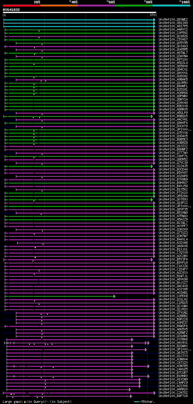Select label UniRef100_A1V2W9

[173, 379]
